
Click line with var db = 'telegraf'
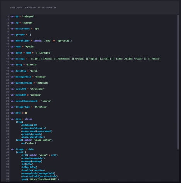[22, 17]
